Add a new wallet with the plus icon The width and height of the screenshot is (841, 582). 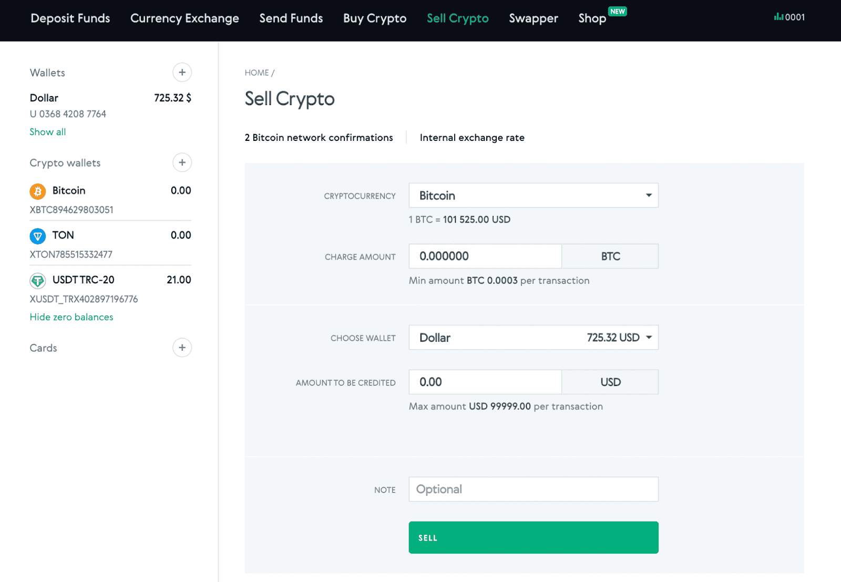click(x=182, y=73)
